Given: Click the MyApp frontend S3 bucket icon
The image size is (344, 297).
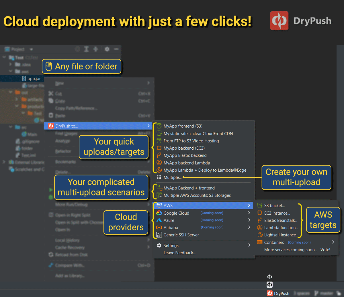Looking at the screenshot, I should [x=159, y=126].
